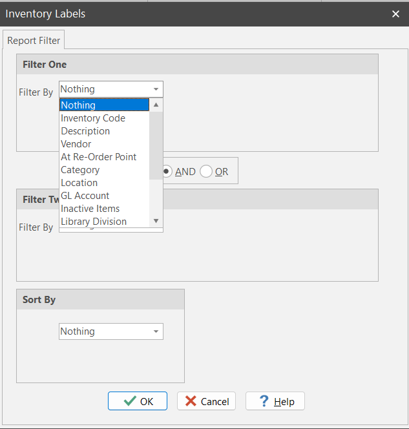Expand the Sort By dropdown
The image size is (409, 429).
point(156,332)
